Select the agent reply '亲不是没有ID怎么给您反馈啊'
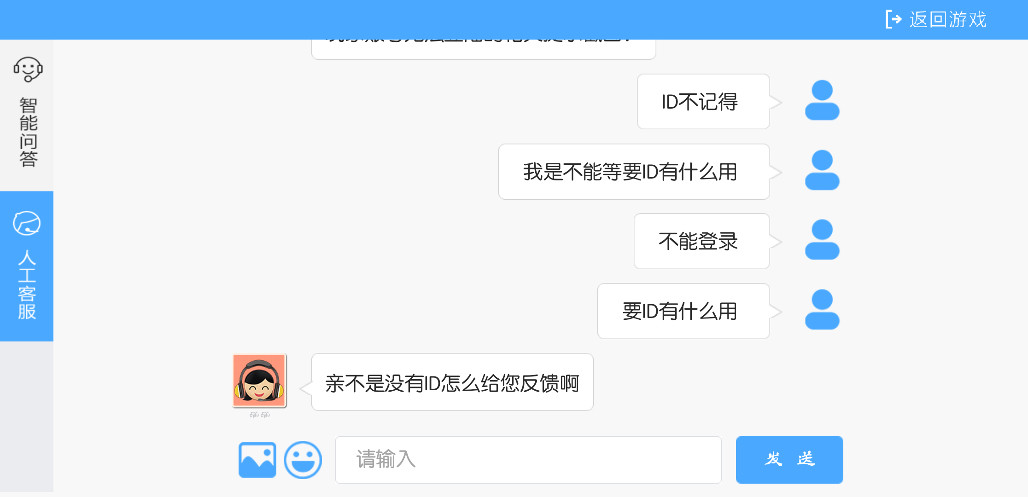The height and width of the screenshot is (497, 1028). point(452,382)
